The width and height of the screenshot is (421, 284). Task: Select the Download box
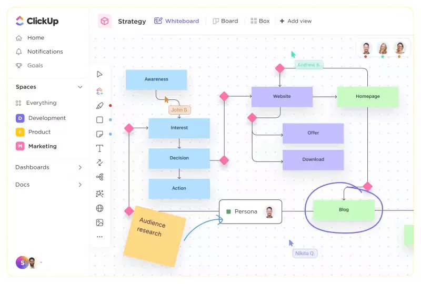[313, 160]
